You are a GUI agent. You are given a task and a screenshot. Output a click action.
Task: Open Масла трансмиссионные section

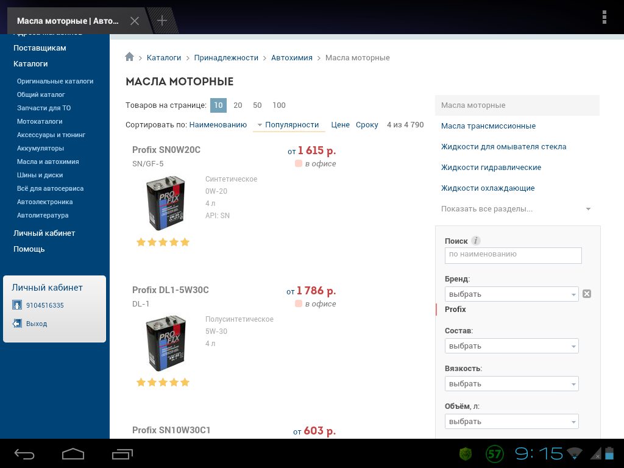pos(488,126)
